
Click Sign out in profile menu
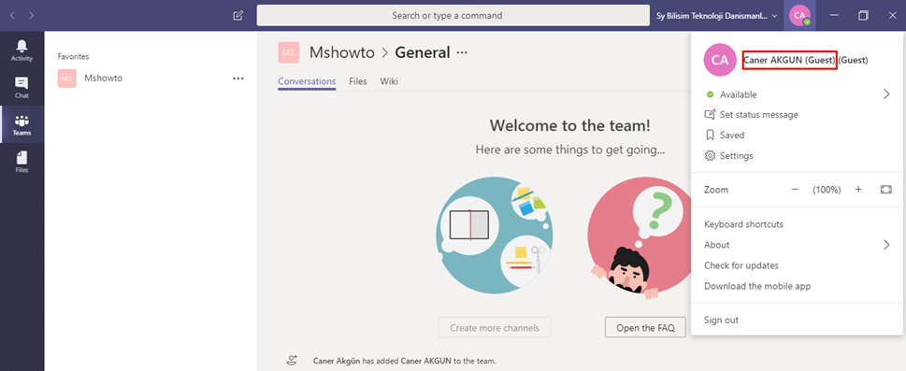click(x=721, y=321)
